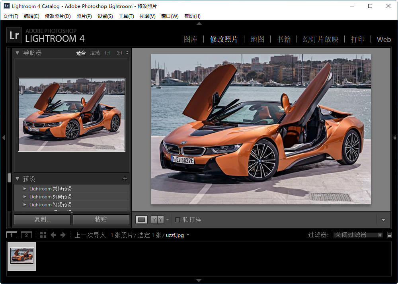Open the 窗口(W) menu
Image resolution: width=398 pixels, height=284 pixels.
coord(170,16)
